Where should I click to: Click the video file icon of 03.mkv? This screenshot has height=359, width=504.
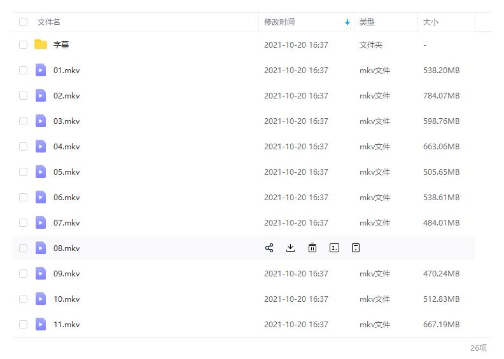pyautogui.click(x=41, y=121)
